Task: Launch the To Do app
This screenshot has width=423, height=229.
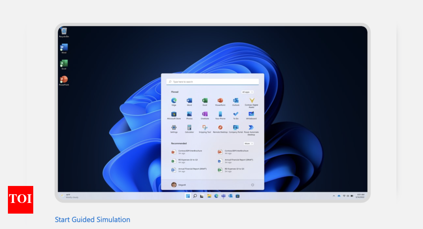Action: 236,115
